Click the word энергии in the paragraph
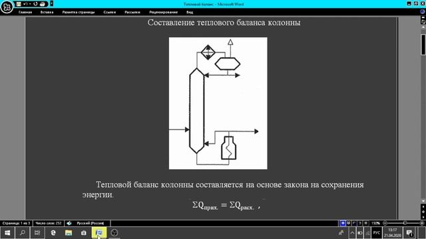The image size is (426, 239). click(98, 195)
